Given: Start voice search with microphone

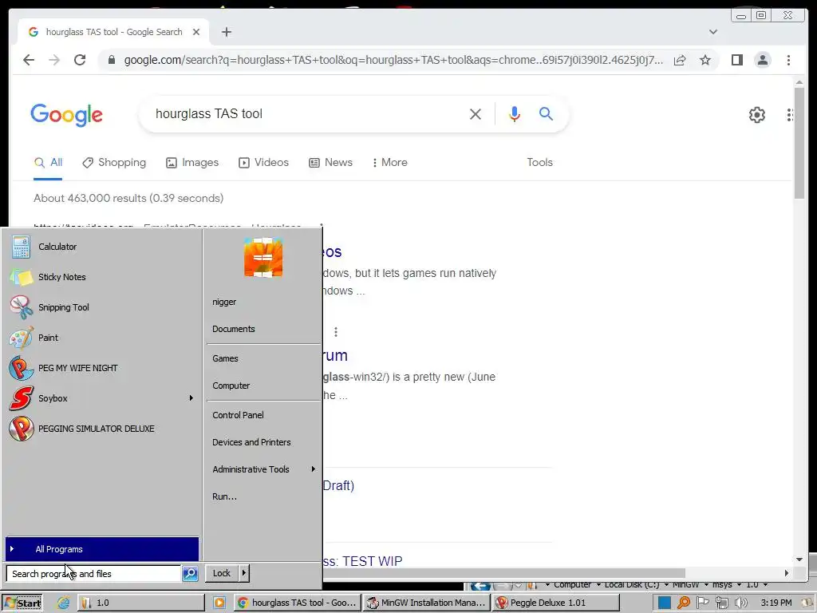Looking at the screenshot, I should click(x=515, y=113).
